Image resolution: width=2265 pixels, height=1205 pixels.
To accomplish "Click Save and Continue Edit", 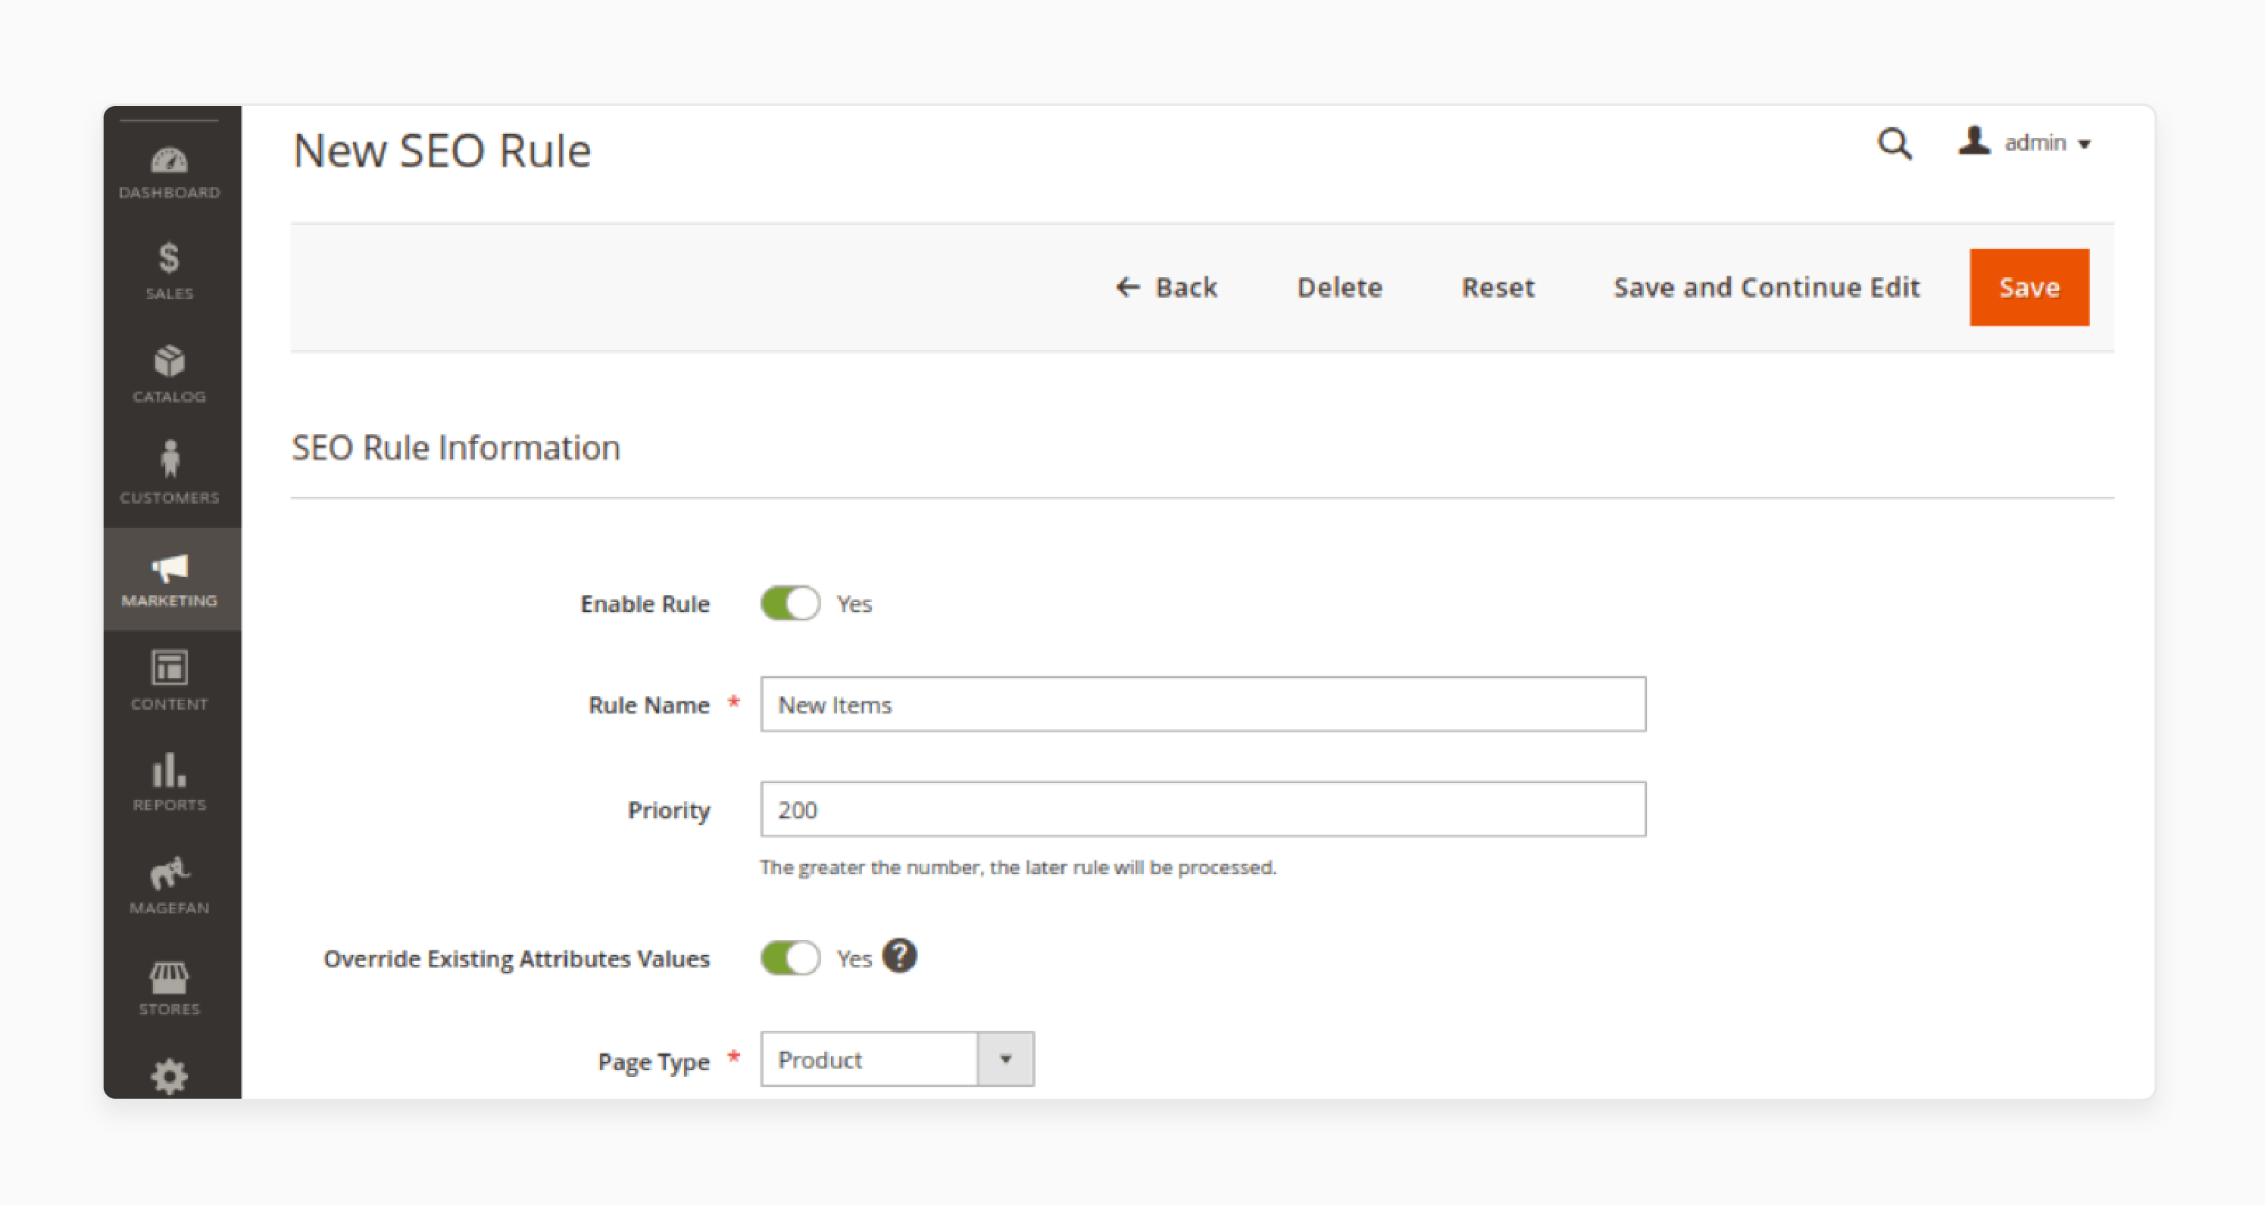I will [x=1766, y=287].
